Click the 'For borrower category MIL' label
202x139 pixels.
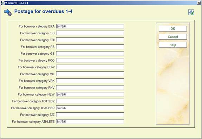pyautogui.click(x=37, y=74)
